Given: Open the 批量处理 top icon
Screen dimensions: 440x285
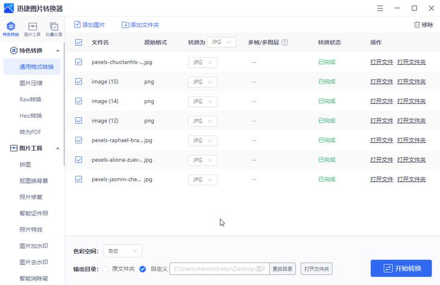Looking at the screenshot, I should 54,29.
